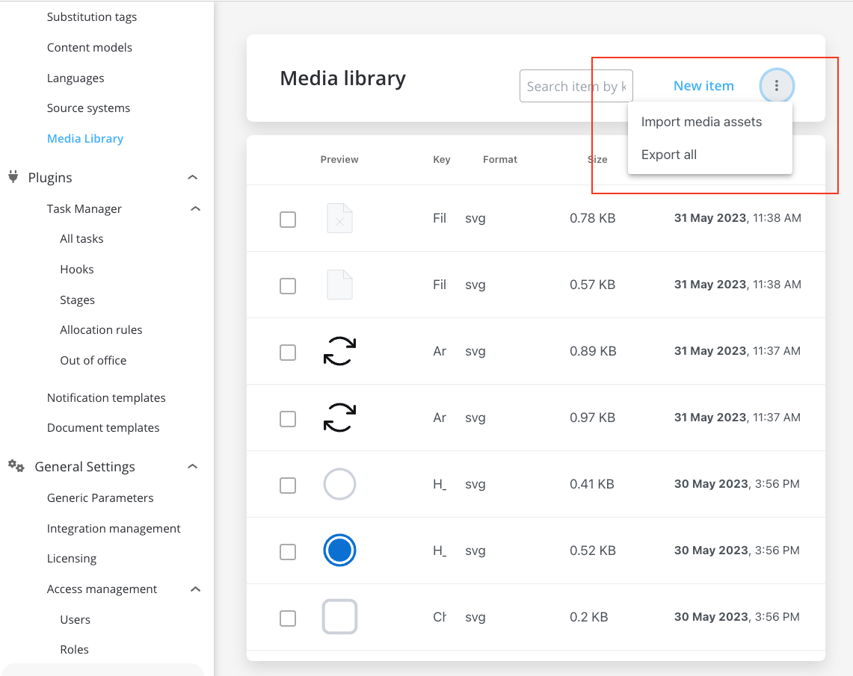853x676 pixels.
Task: Open Licensing in sidebar
Action: pyautogui.click(x=71, y=559)
